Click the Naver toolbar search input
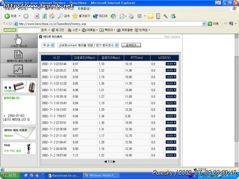Viewport: 239px width, 179px height. click(28, 30)
